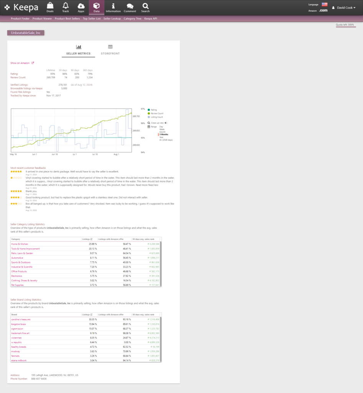
Task: Open the Office Products category
Action: [19, 271]
